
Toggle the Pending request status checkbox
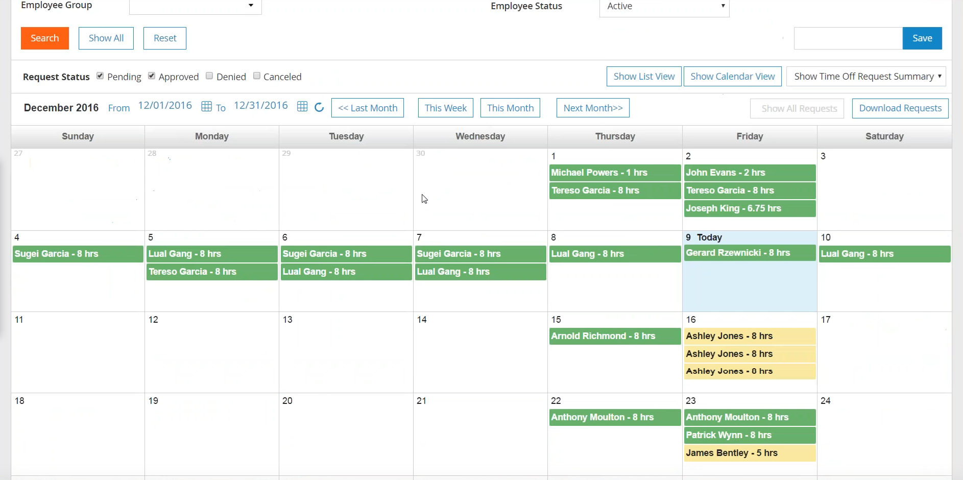[100, 76]
